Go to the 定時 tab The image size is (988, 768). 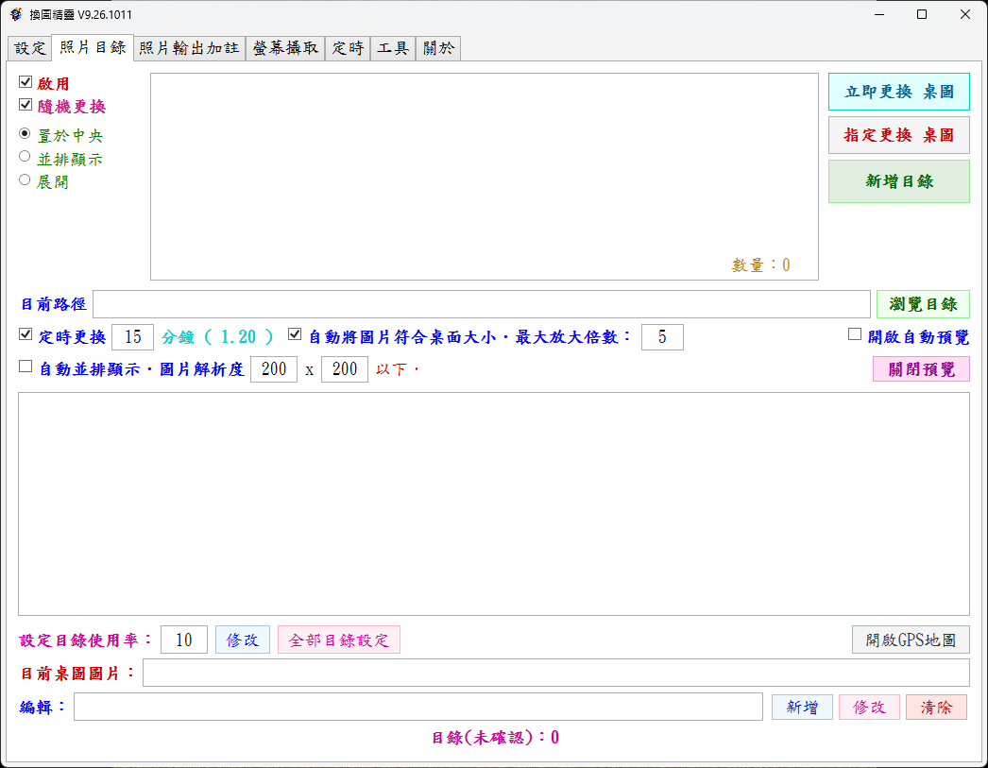348,48
